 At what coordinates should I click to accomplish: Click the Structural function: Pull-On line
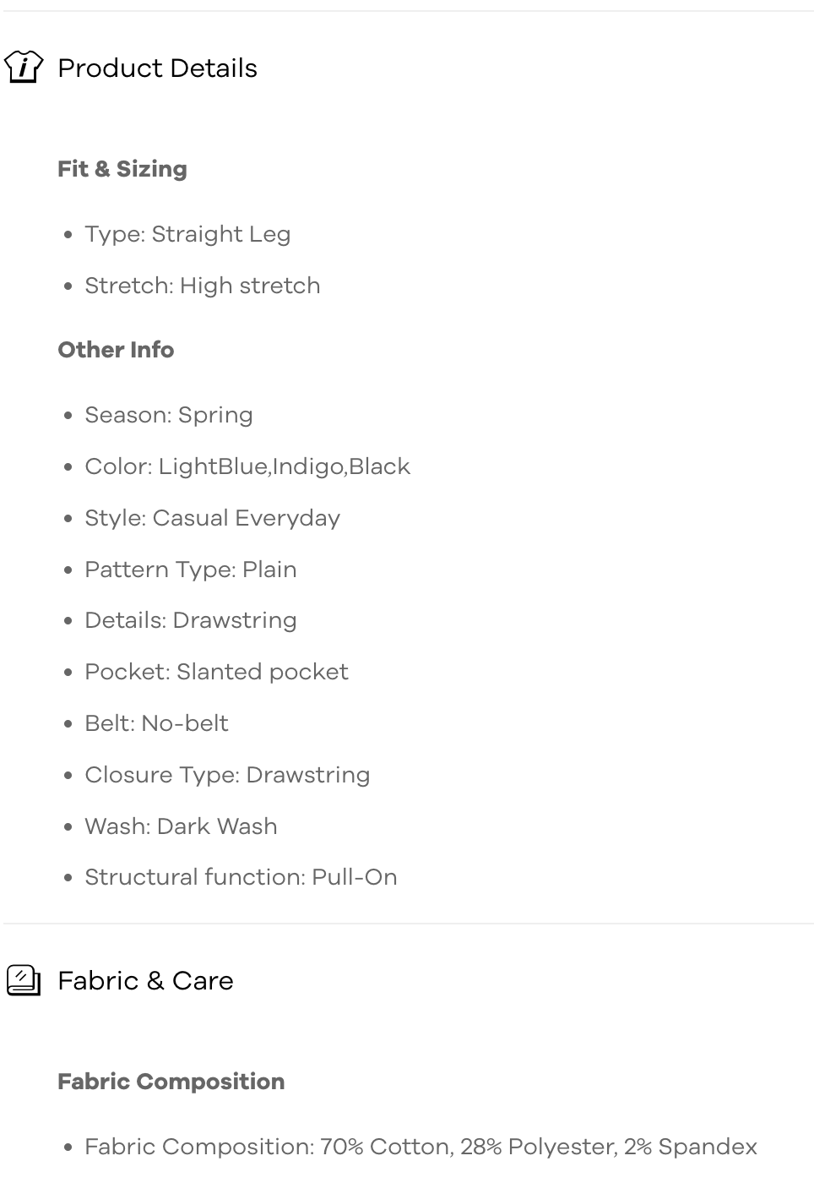241,877
